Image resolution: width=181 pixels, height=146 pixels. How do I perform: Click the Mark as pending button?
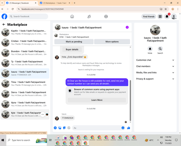[74, 42]
